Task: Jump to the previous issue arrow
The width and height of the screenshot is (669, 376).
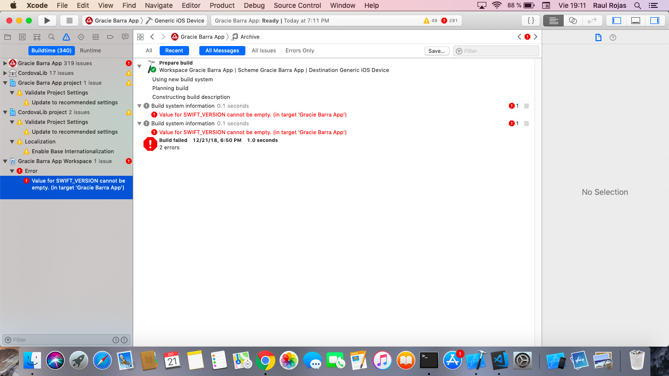Action: [x=520, y=37]
